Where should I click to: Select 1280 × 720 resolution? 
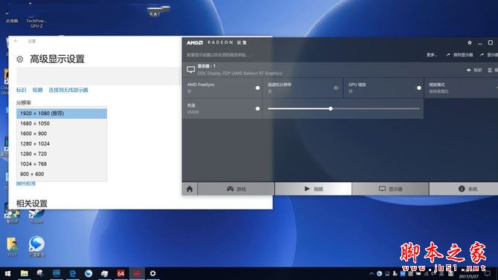click(x=62, y=154)
